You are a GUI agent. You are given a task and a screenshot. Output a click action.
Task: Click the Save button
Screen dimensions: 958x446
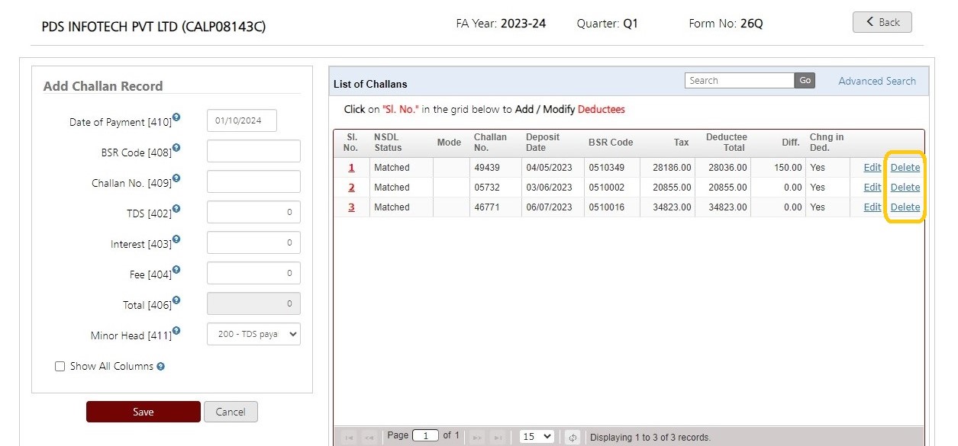click(144, 412)
